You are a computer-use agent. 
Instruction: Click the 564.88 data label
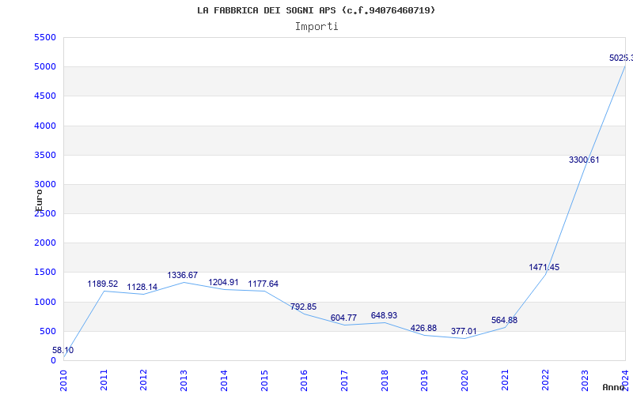[504, 320]
